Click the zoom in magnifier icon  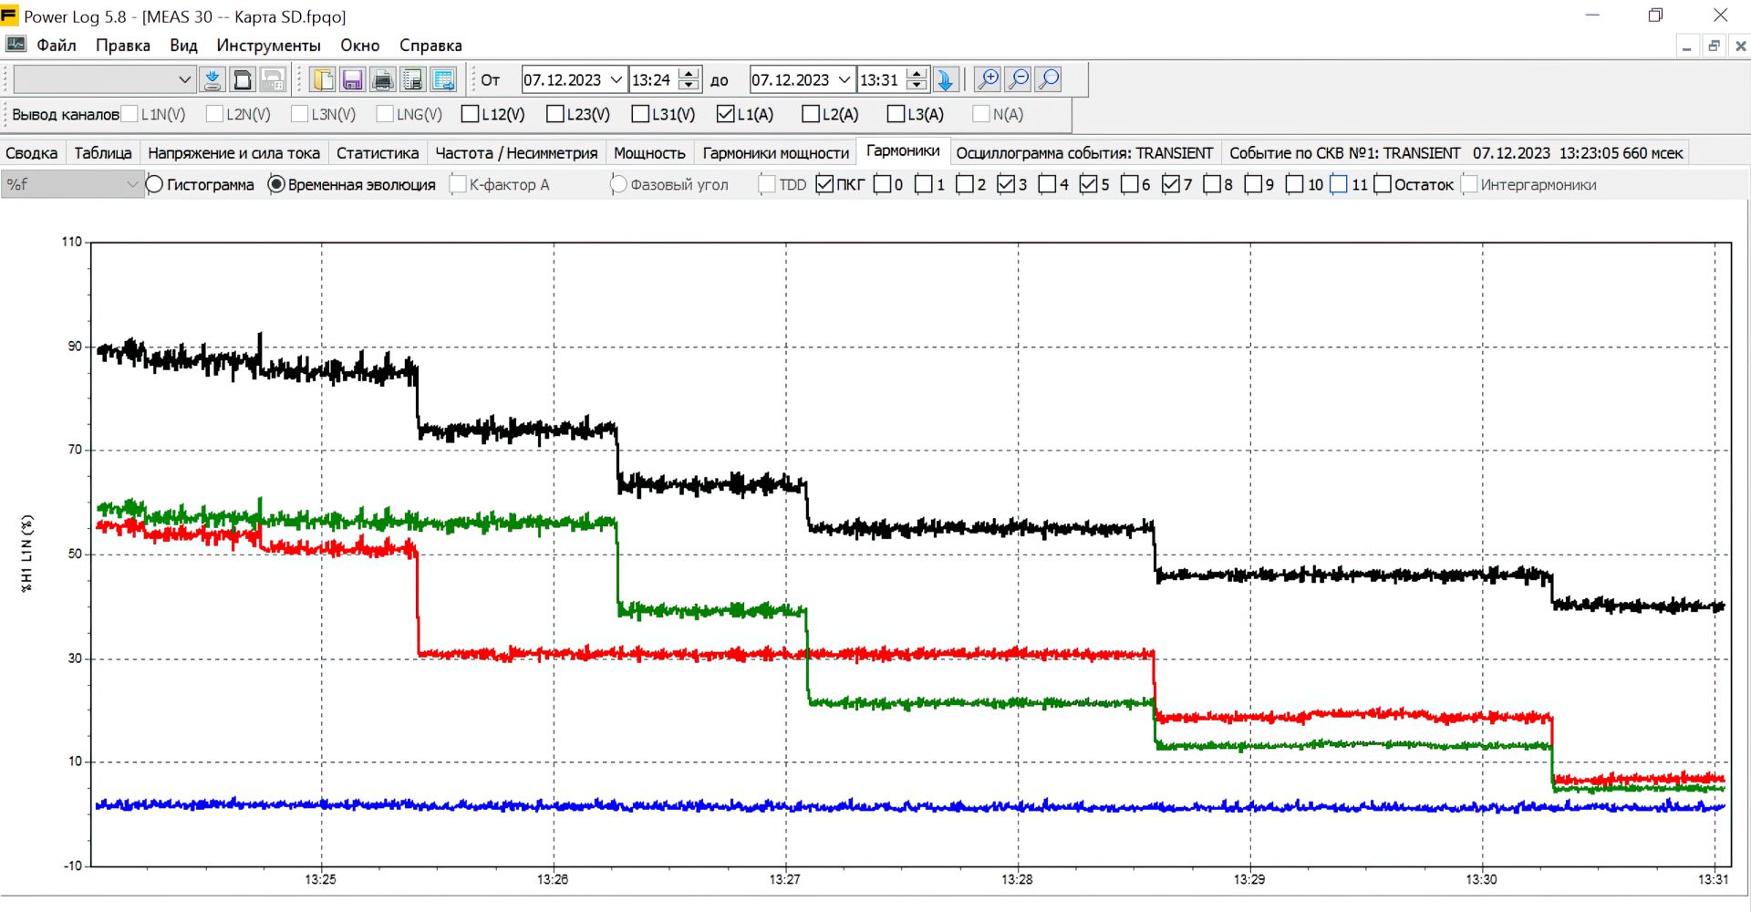pyautogui.click(x=988, y=80)
